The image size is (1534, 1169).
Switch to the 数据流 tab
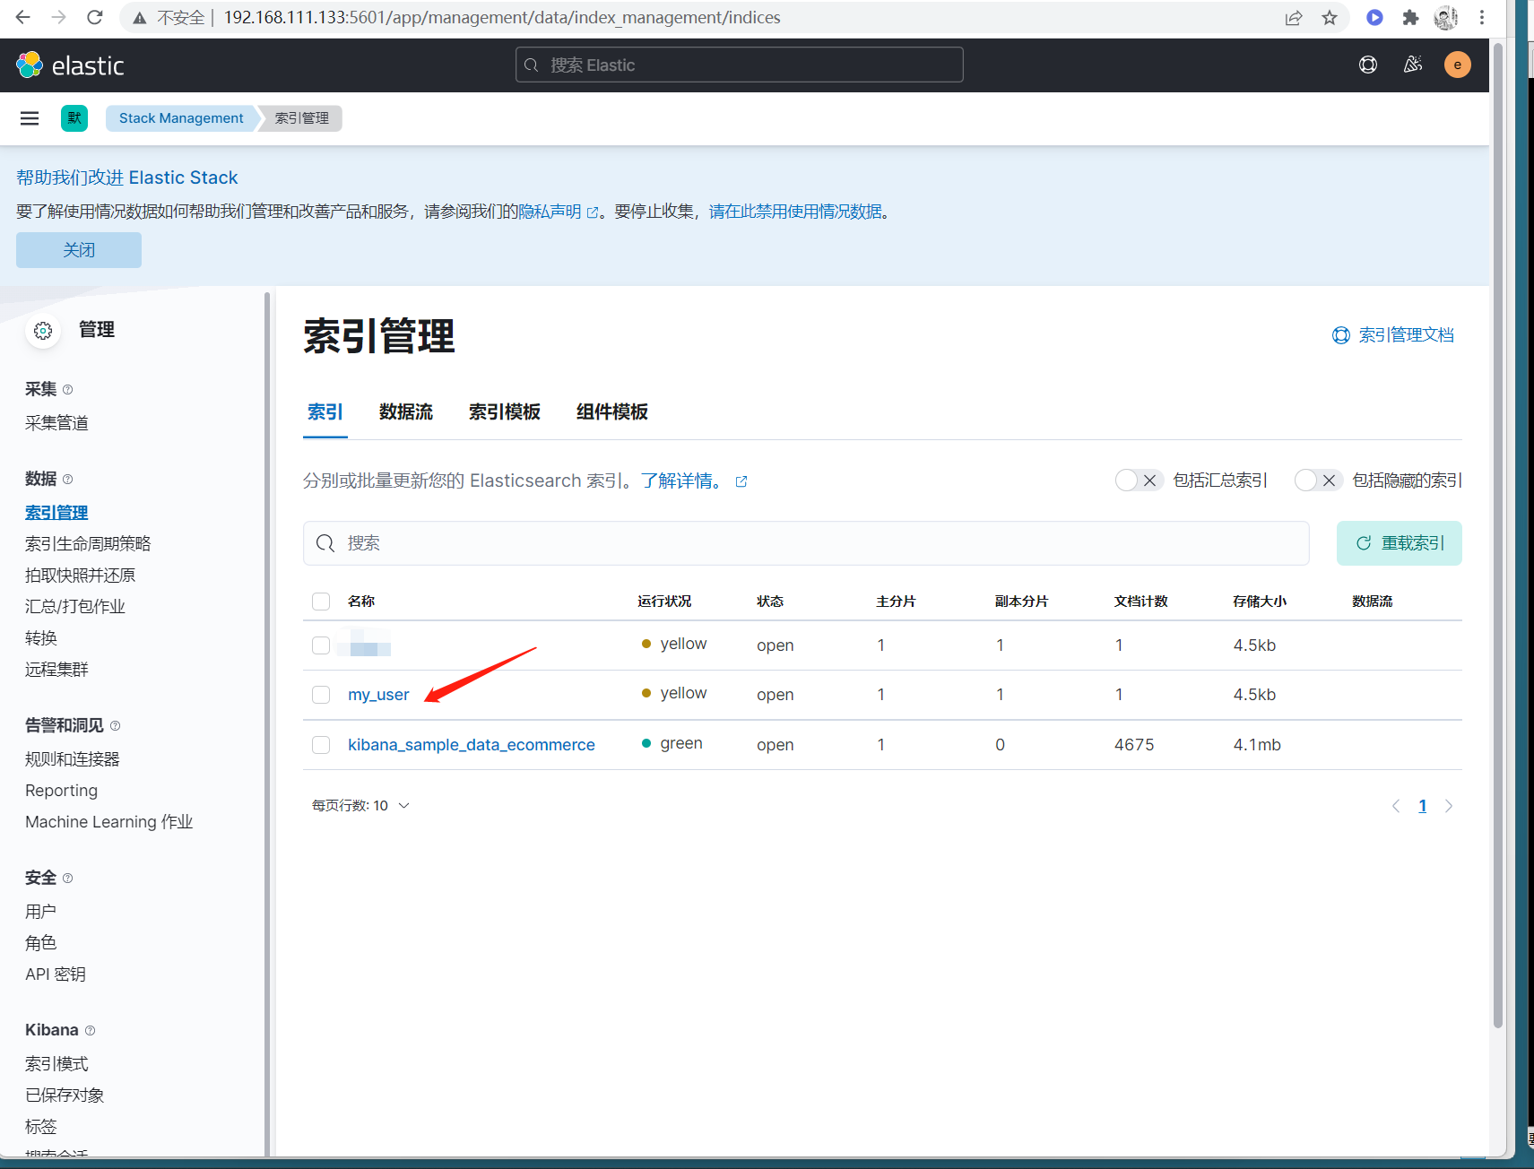click(x=406, y=411)
